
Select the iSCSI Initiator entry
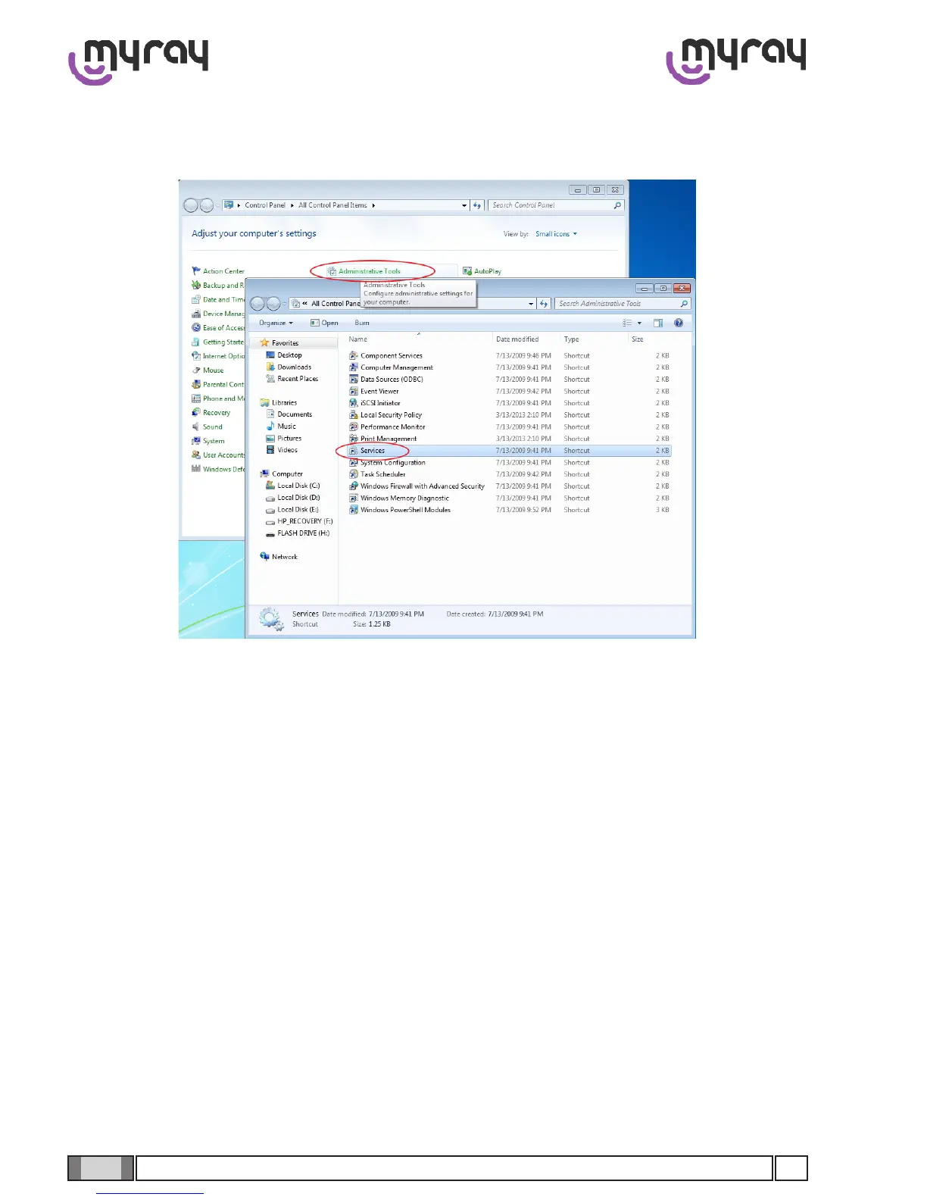pyautogui.click(x=374, y=403)
